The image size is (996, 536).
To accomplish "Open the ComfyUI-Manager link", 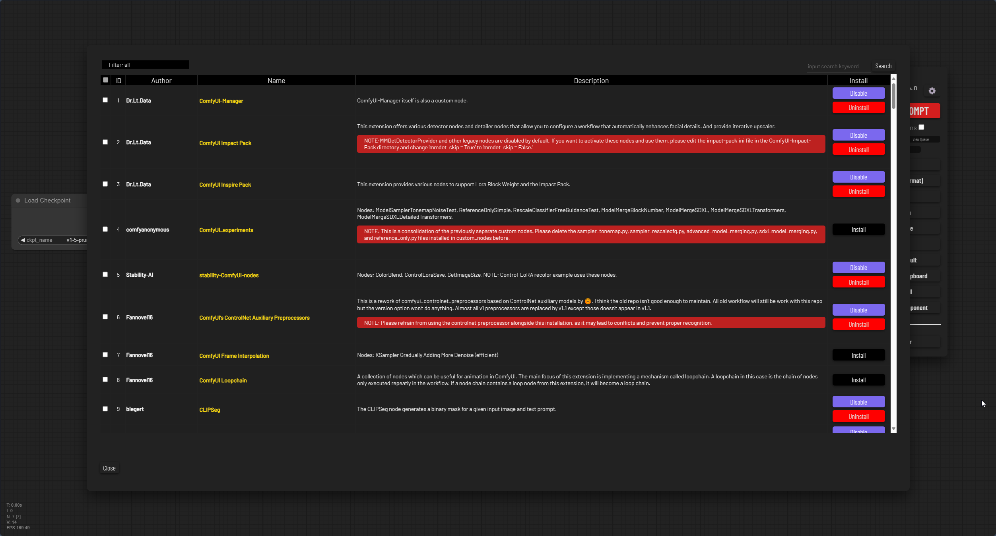I will (x=221, y=101).
